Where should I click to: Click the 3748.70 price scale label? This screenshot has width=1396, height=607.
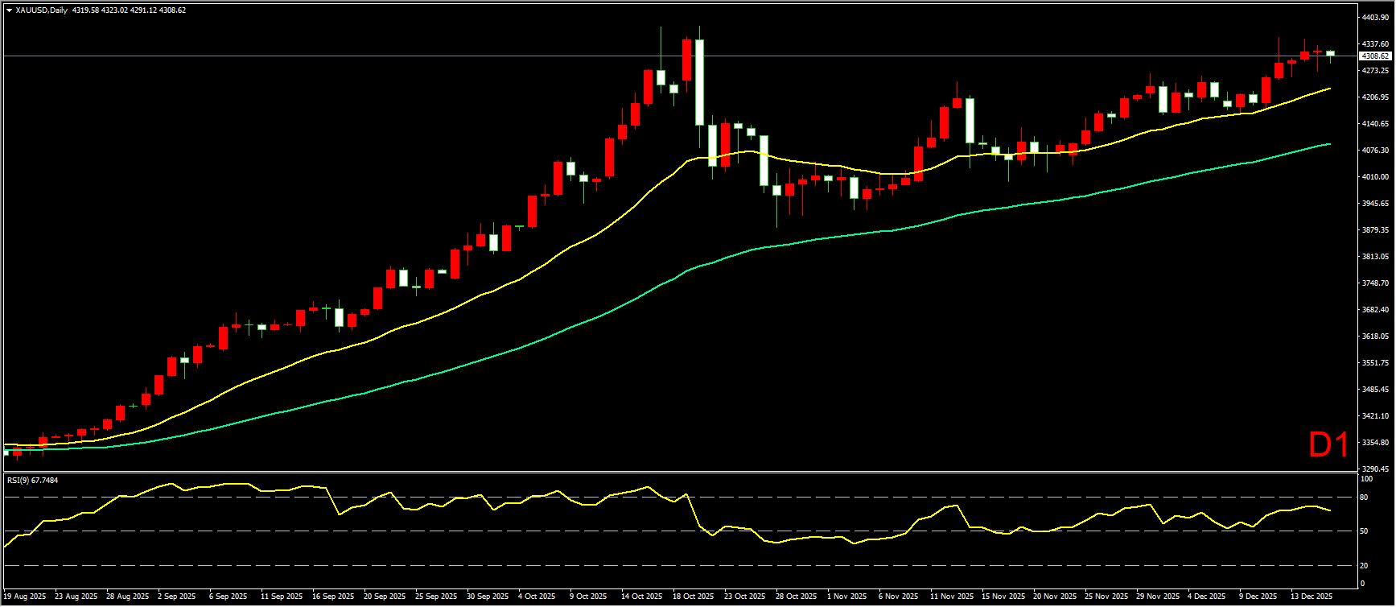click(1375, 283)
